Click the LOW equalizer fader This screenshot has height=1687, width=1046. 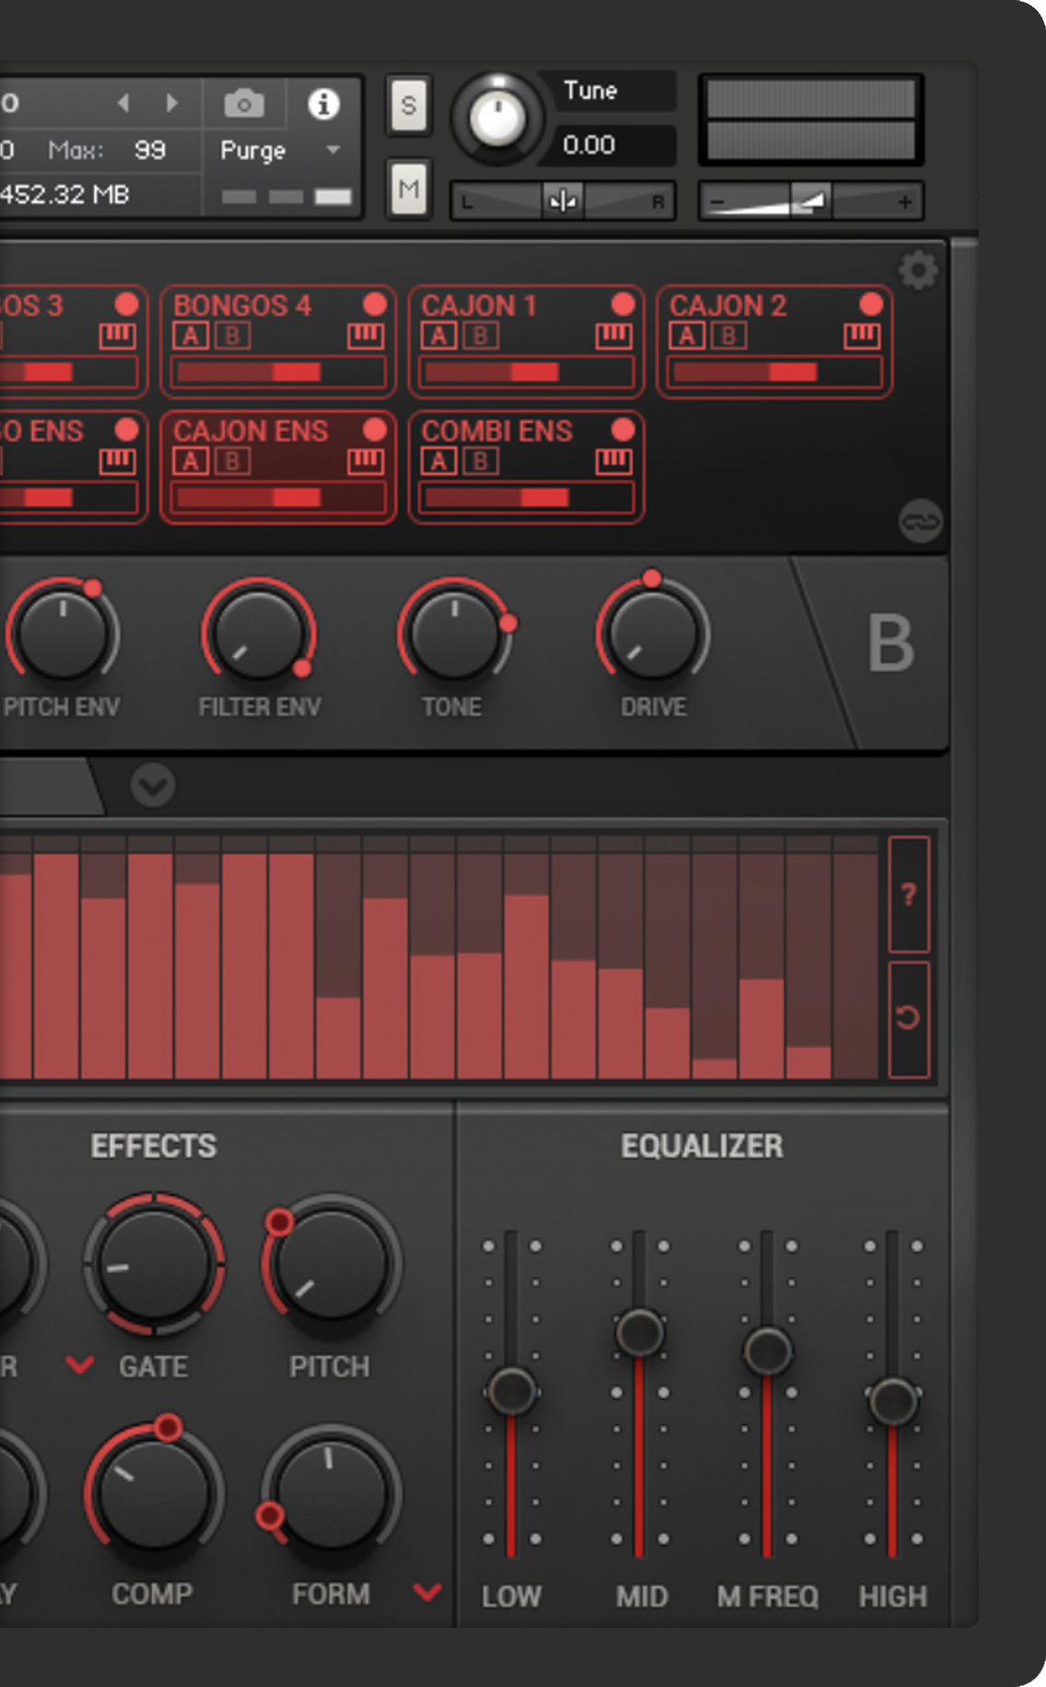tap(511, 1390)
